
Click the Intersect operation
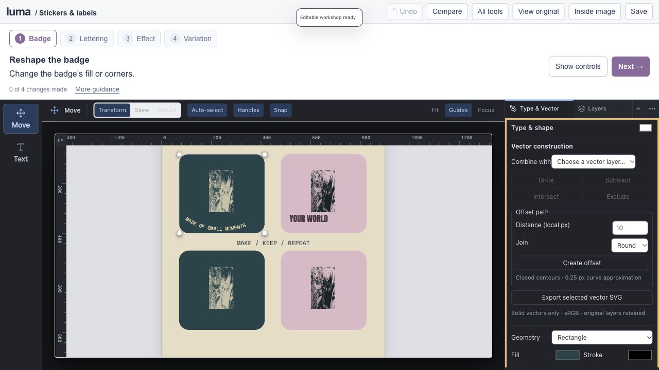546,196
